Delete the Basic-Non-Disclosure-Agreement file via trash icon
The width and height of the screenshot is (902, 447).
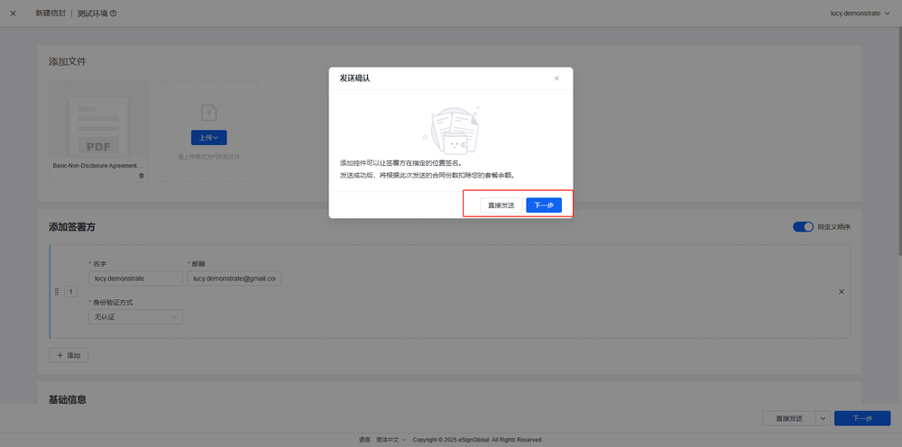click(141, 176)
